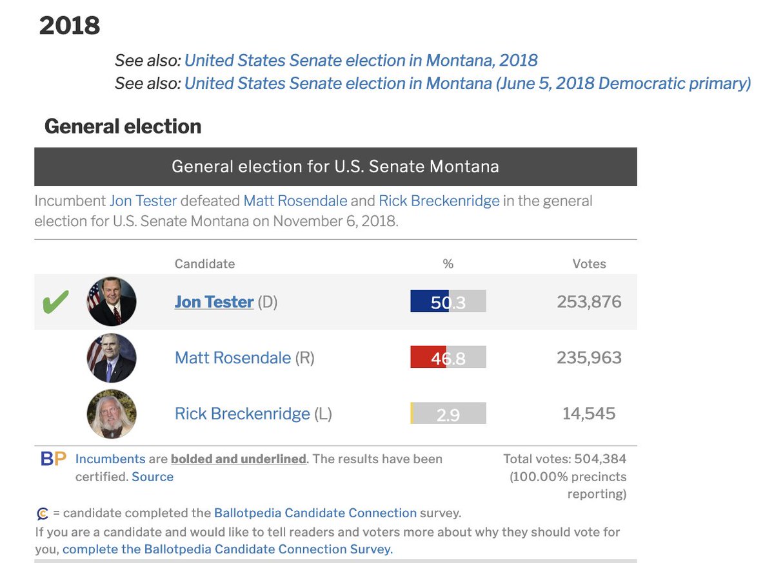Open the certified results Source link
The height and width of the screenshot is (563, 774).
tap(152, 477)
